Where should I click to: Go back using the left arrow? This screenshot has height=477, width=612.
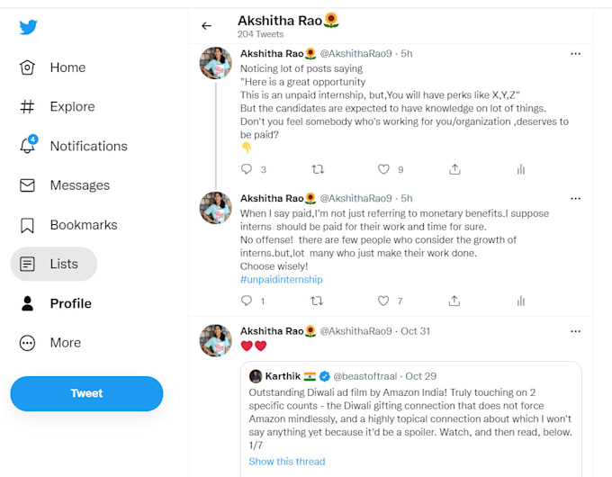coord(206,26)
